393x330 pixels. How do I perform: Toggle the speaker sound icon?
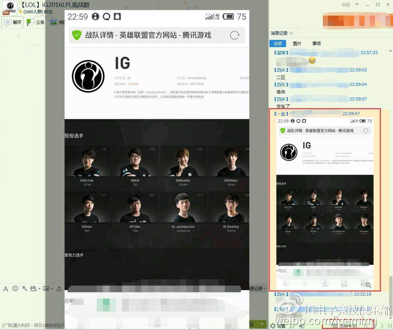[x=302, y=326]
